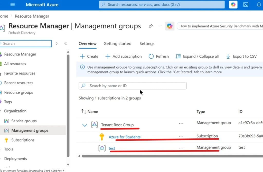Switch to the Overview tab
Screen dimensions: 263x172
(88, 44)
